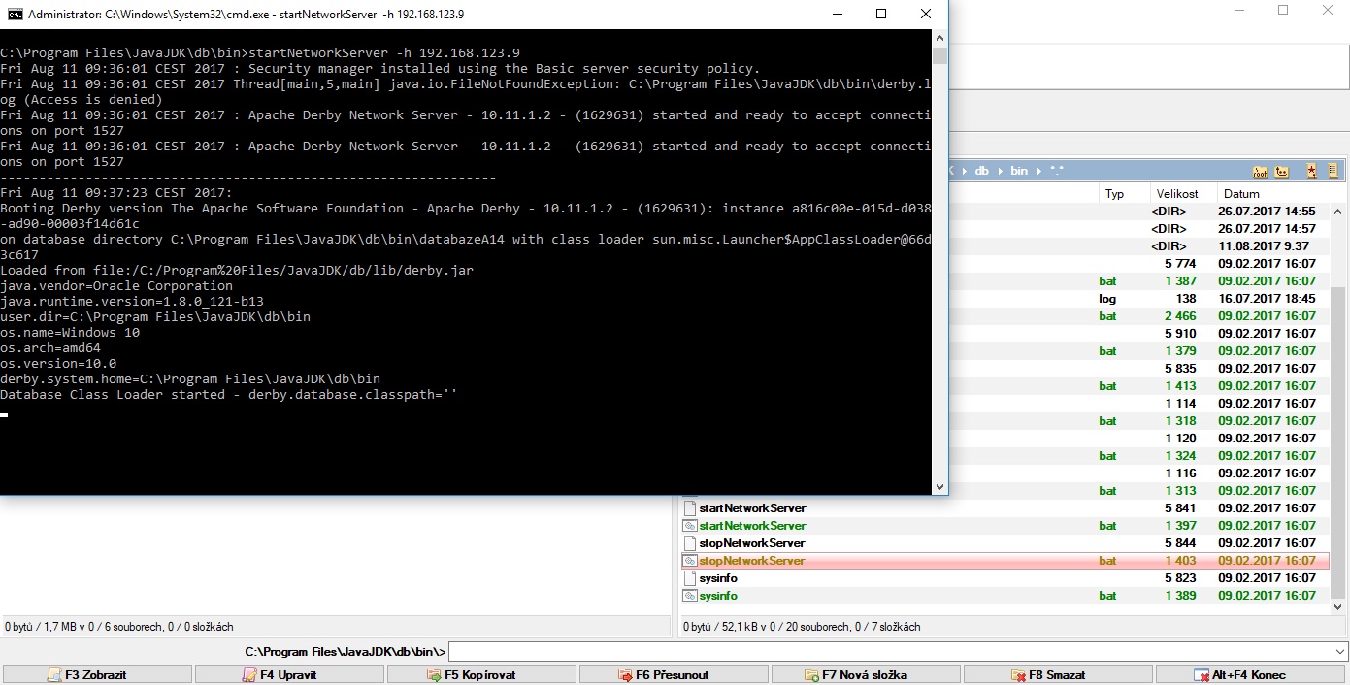The image size is (1350, 685).
Task: Click date '16.07.2017 18:45' log row
Action: (1267, 299)
